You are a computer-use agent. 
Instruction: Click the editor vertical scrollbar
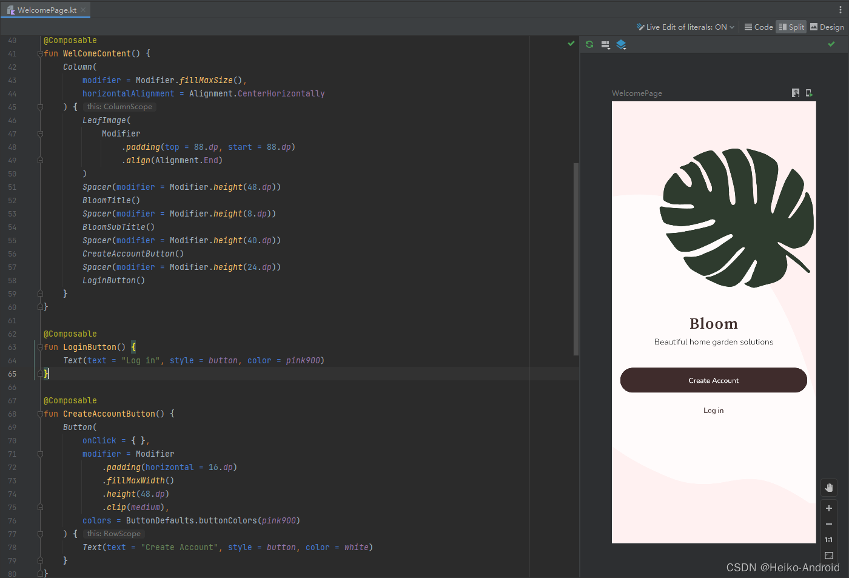click(x=576, y=259)
